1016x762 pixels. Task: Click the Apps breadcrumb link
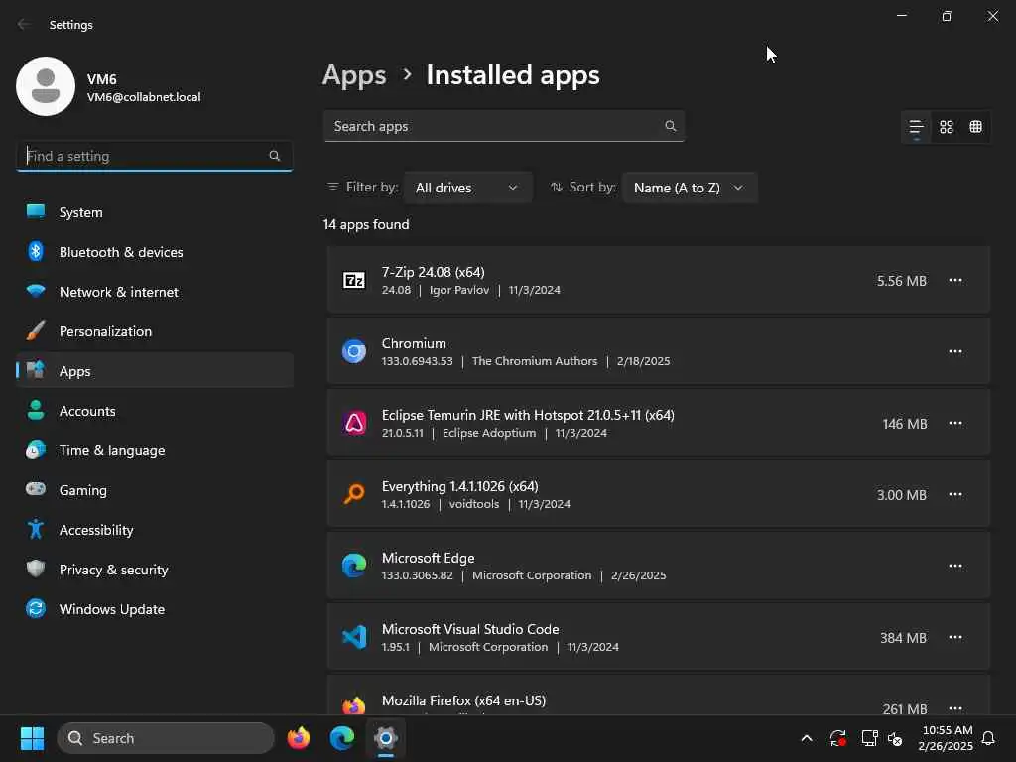(x=354, y=75)
